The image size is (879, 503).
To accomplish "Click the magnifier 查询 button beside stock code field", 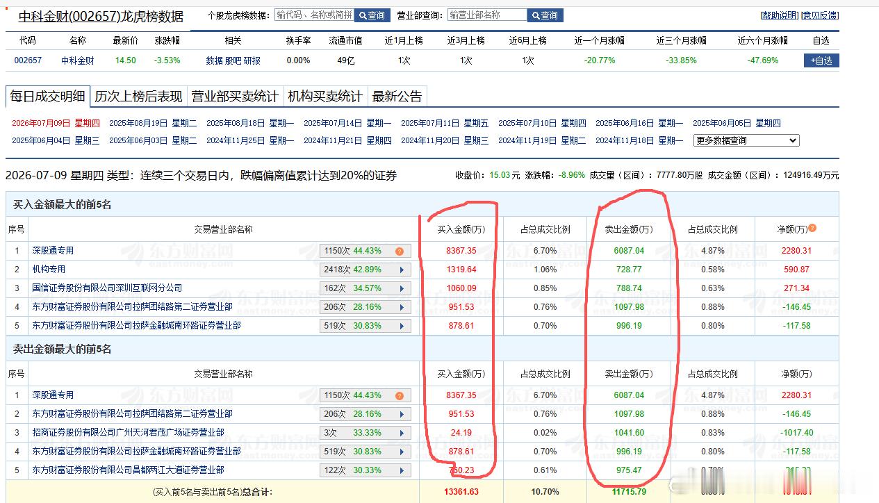I will point(372,15).
